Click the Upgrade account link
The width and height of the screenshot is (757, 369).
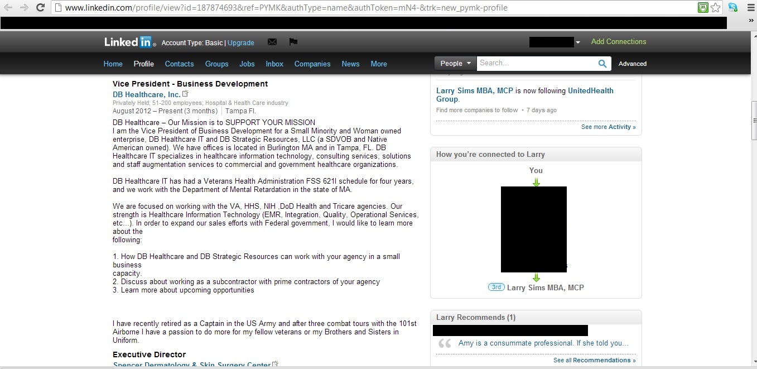241,43
